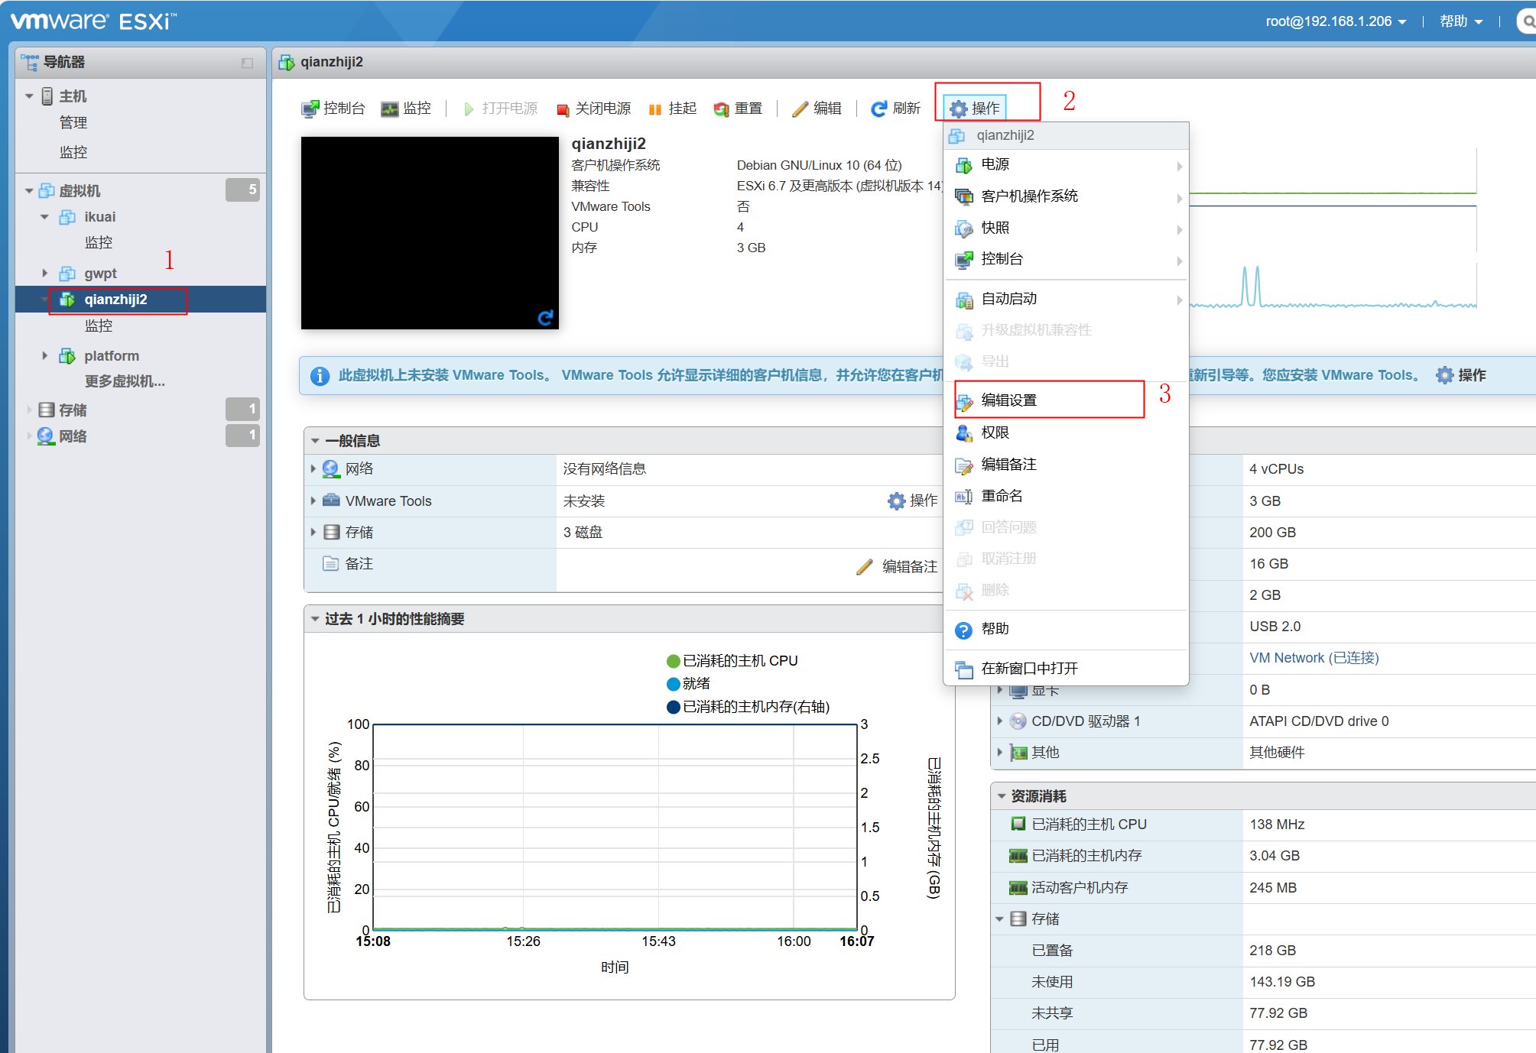Select 权限 permissions menu entry
1536x1053 pixels.
[1066, 433]
